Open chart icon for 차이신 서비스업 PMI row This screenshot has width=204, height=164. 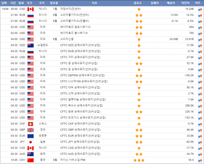click(x=200, y=160)
